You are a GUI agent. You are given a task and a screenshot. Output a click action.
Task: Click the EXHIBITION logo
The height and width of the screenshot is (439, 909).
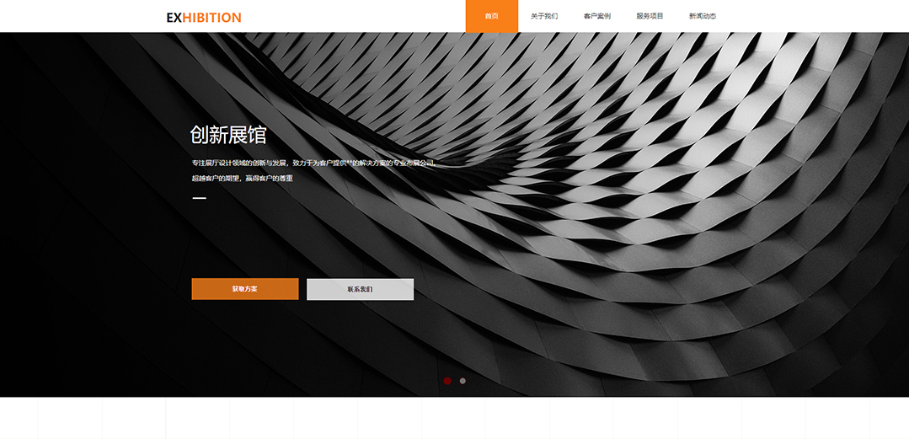[x=204, y=17]
